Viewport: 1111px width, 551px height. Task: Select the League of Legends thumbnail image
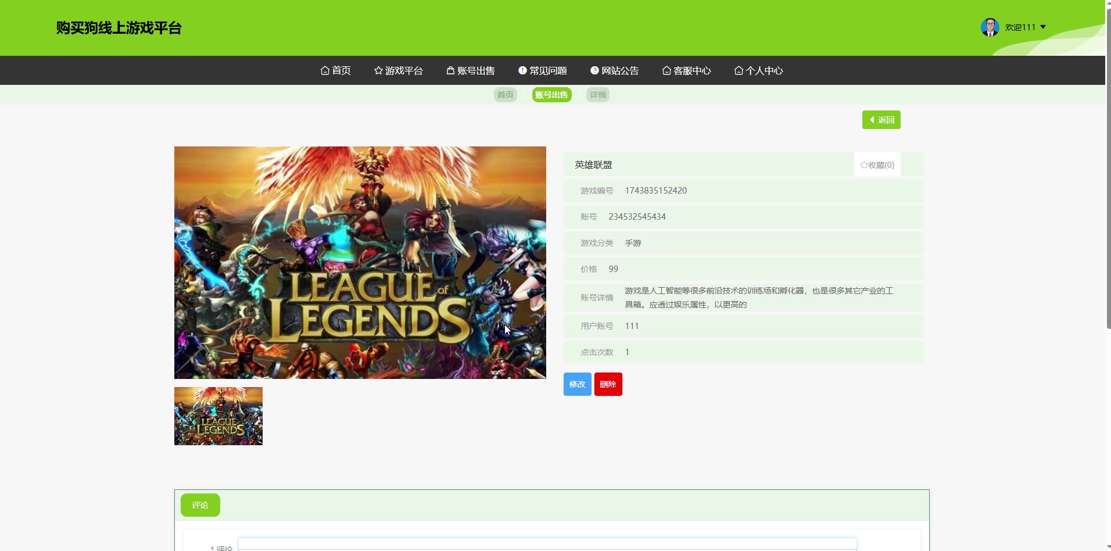(x=218, y=416)
